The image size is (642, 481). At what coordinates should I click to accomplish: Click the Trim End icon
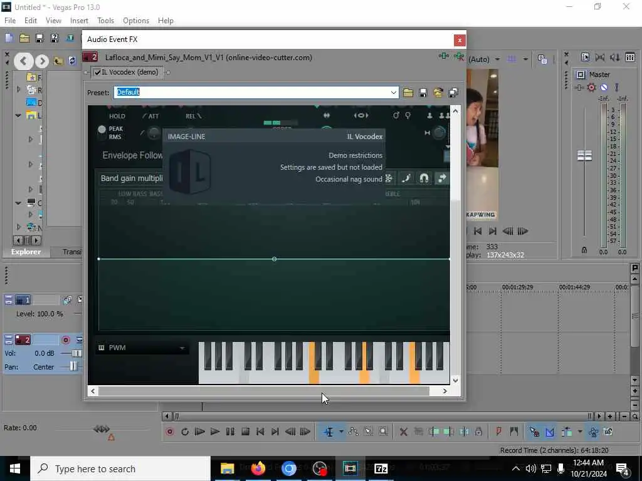point(449,432)
